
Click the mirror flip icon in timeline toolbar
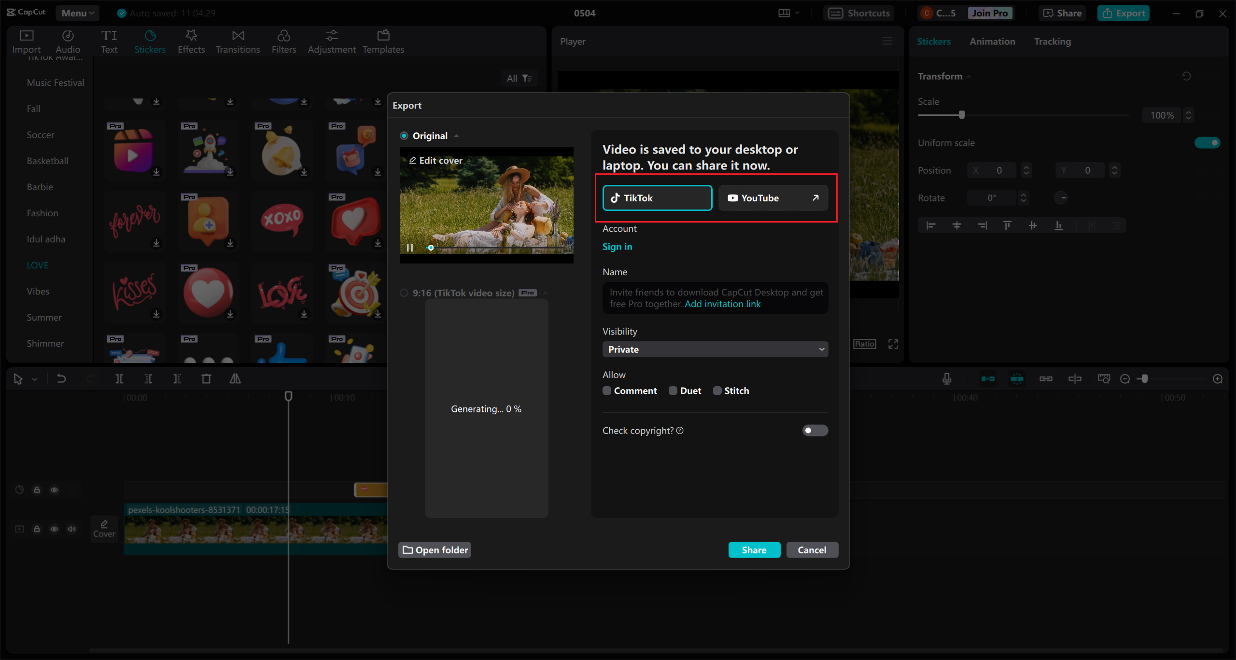[235, 379]
